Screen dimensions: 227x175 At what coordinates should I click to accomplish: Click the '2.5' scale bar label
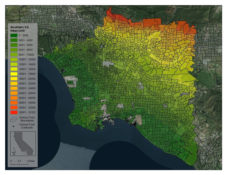click(19, 161)
